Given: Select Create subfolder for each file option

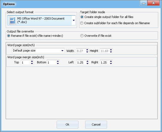Looking at the screenshot, I should point(115,23).
